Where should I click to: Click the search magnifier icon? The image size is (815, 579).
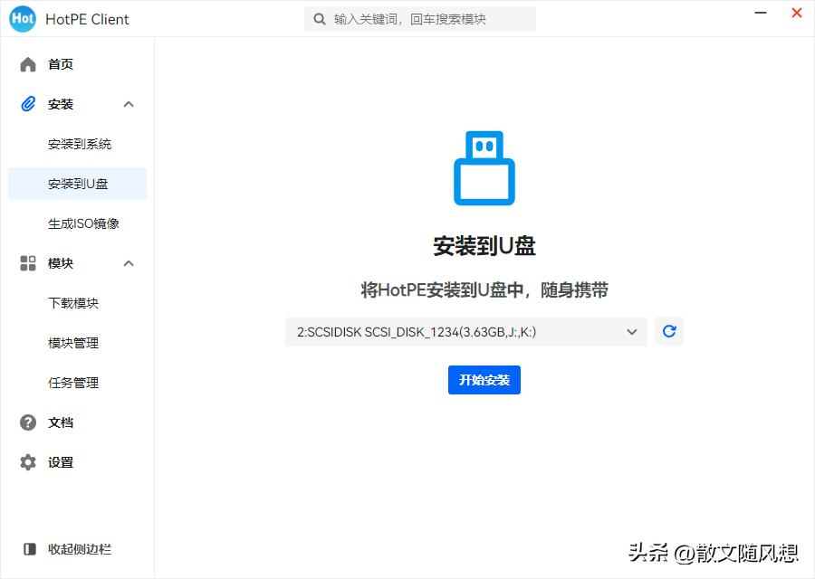coord(320,18)
